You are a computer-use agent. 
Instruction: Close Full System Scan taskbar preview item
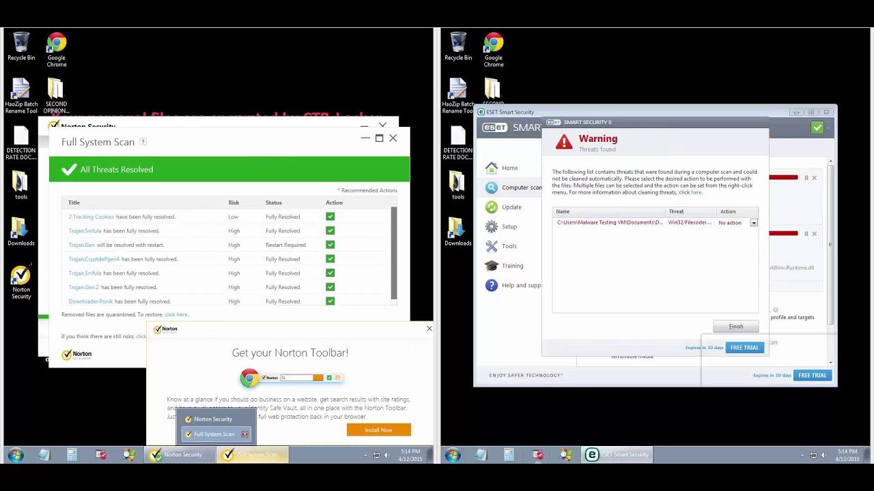[244, 434]
